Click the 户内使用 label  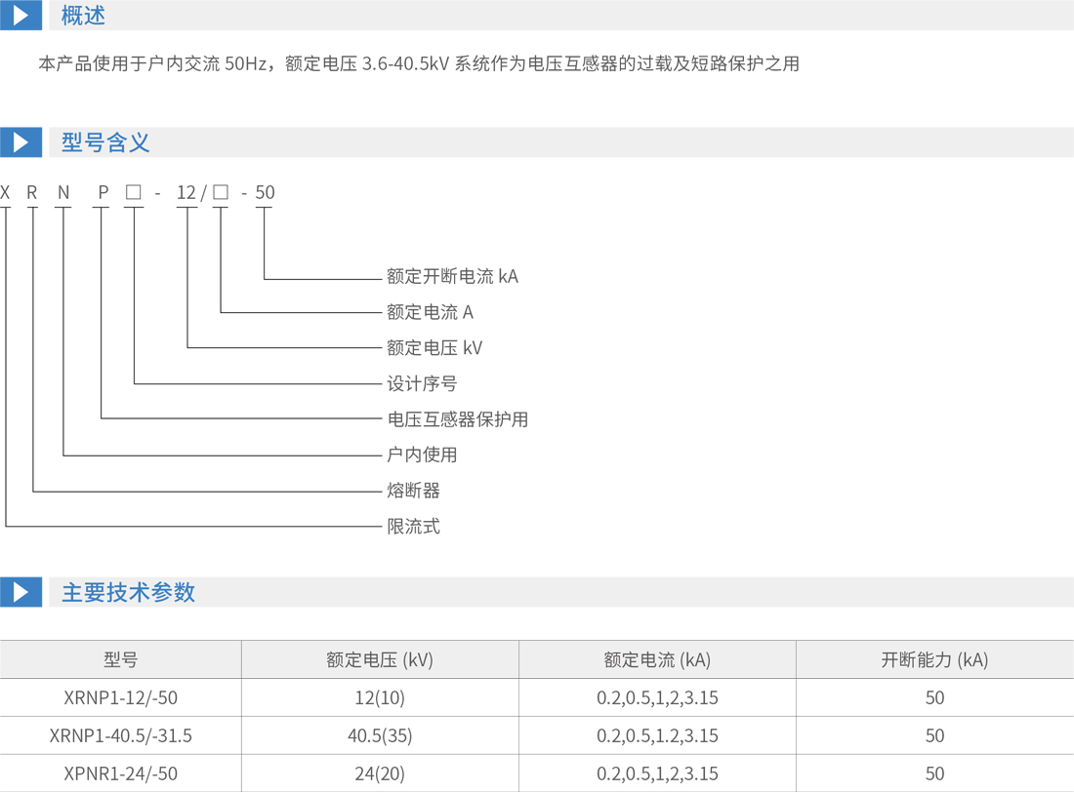422,455
